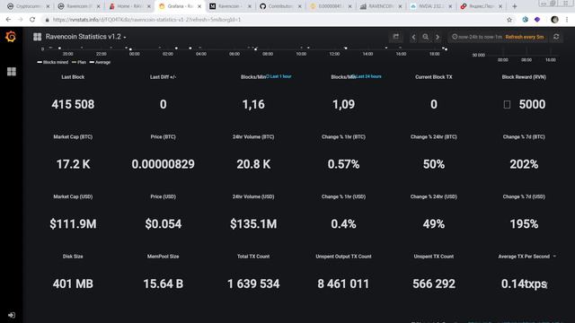Screen dimensions: 575x323
Task: Click the Change % 24hr (USD) value 49%
Action: point(433,224)
